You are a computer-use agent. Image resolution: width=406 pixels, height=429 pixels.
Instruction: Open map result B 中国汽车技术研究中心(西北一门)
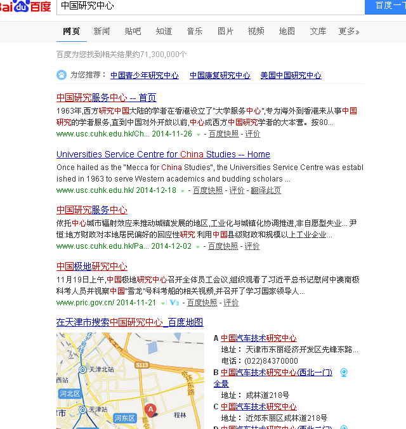click(277, 373)
